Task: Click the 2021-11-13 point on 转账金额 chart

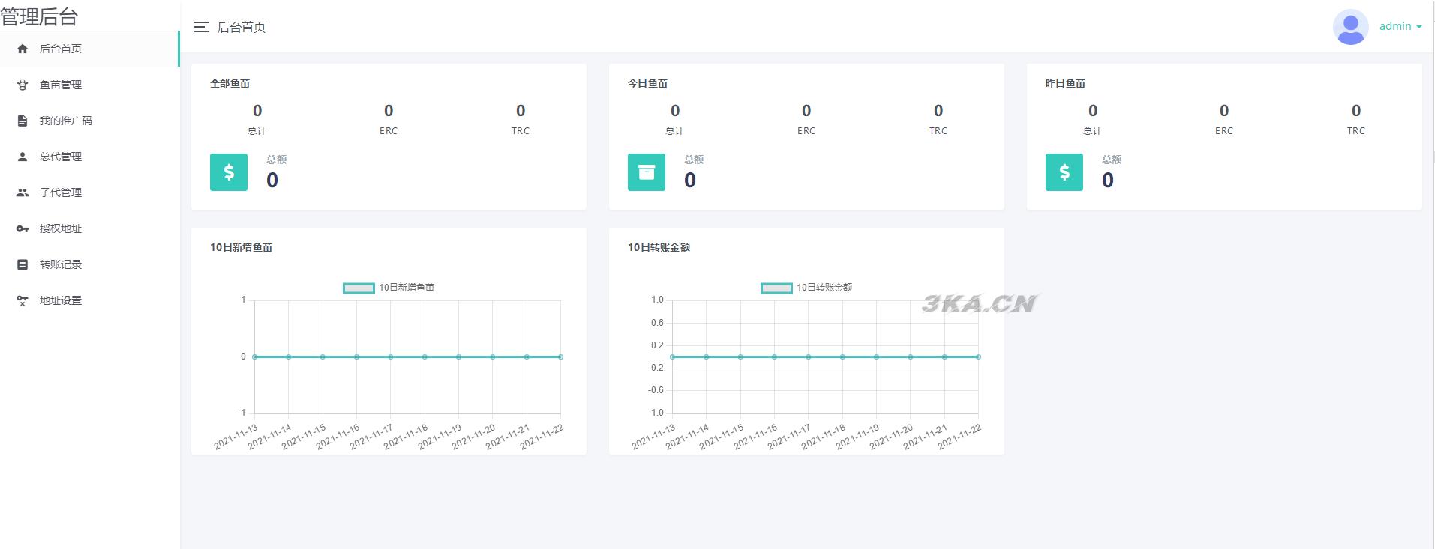Action: click(x=672, y=357)
